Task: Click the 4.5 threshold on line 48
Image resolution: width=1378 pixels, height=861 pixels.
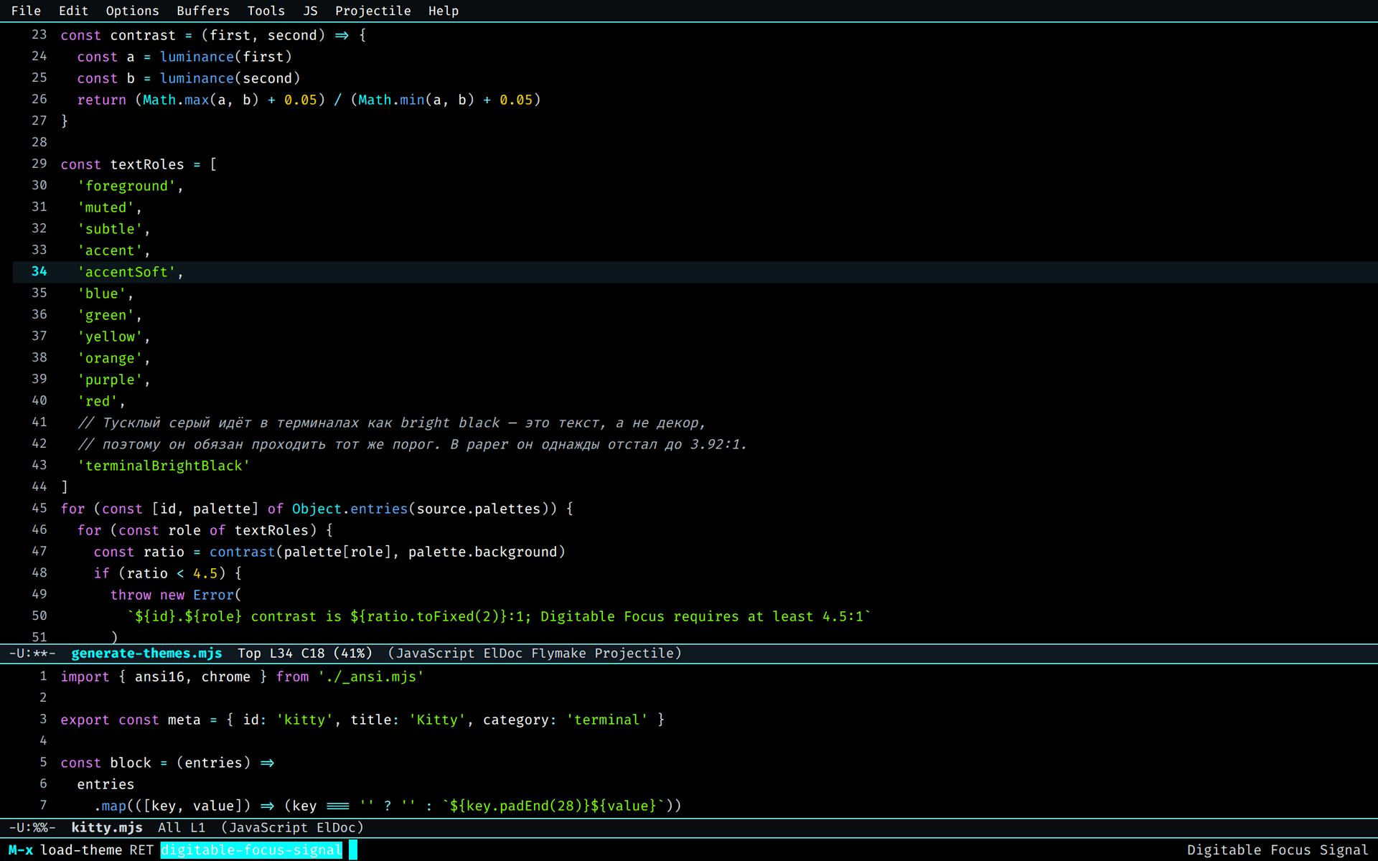Action: click(x=205, y=573)
